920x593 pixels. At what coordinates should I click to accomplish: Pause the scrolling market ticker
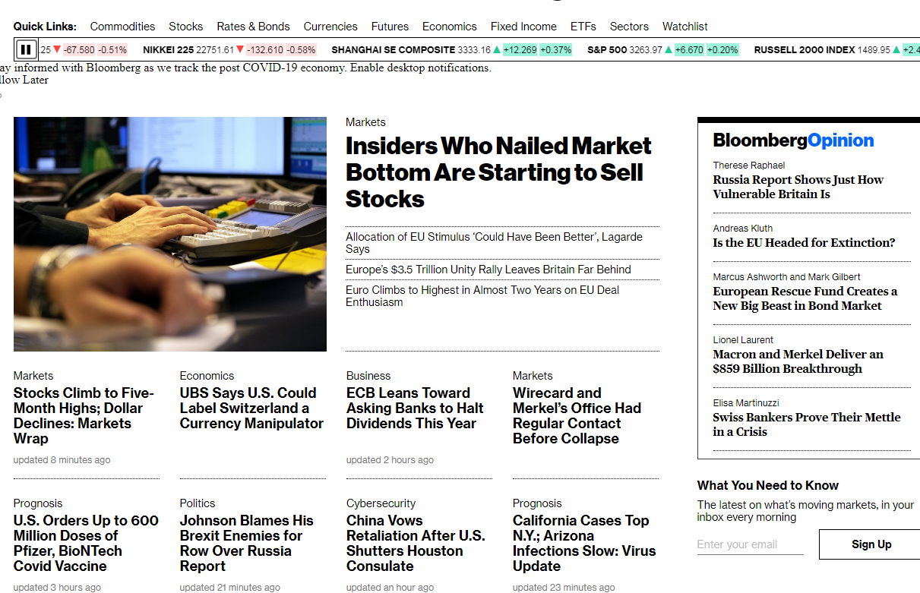(25, 50)
